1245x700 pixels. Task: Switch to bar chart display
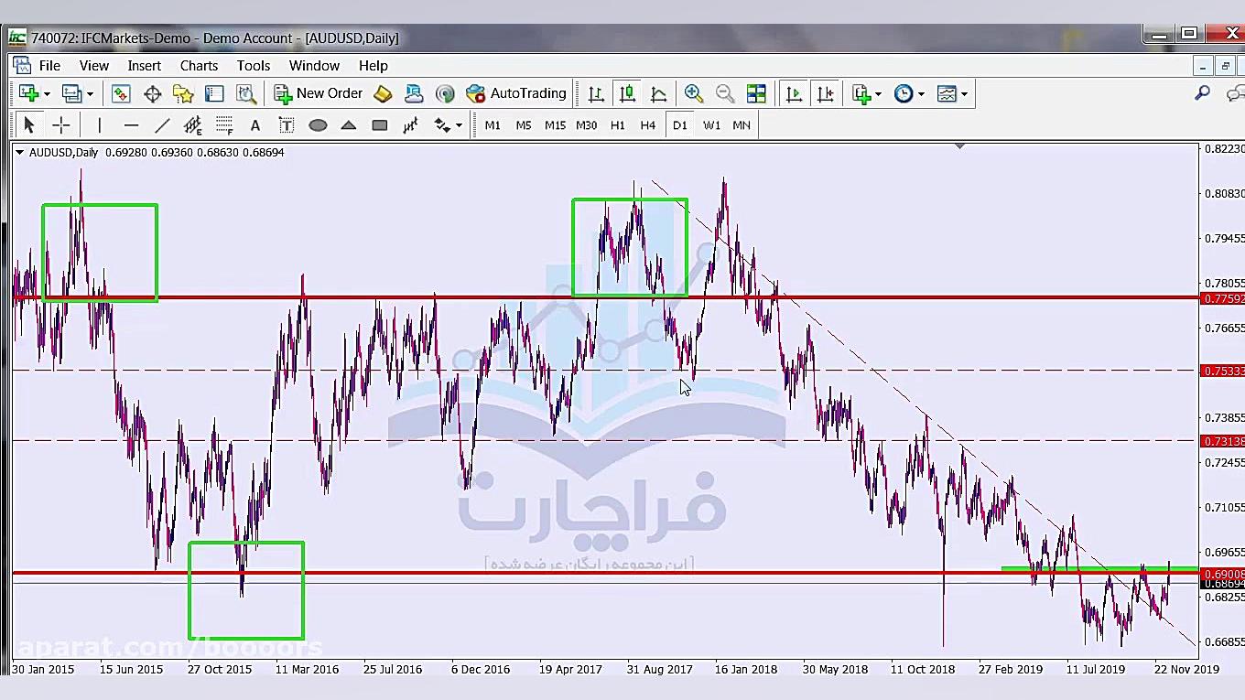click(596, 93)
